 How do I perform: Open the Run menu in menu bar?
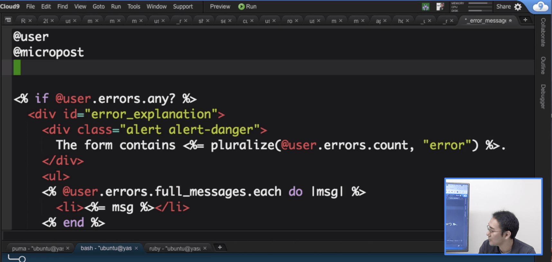[x=116, y=6]
